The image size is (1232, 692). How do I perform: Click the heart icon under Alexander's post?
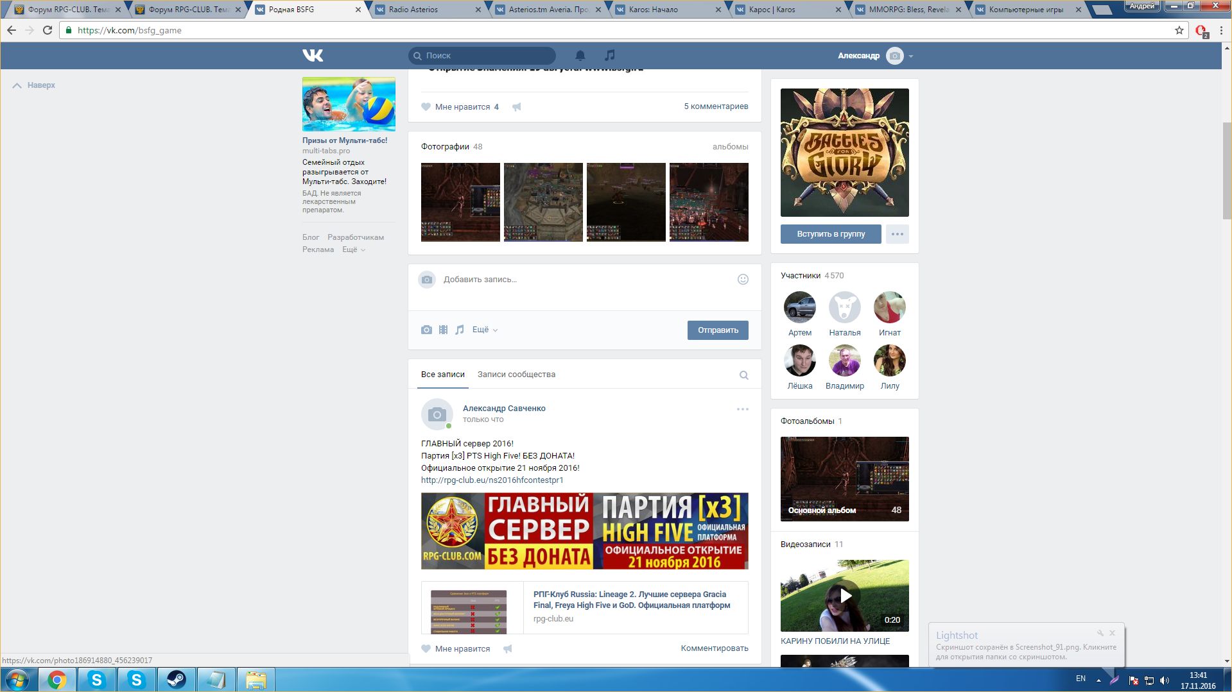click(426, 648)
